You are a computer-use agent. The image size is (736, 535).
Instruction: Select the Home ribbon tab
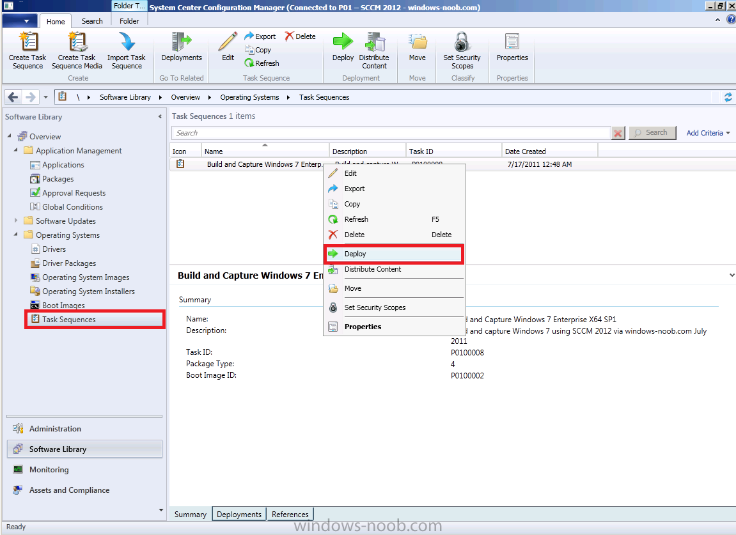pyautogui.click(x=56, y=22)
